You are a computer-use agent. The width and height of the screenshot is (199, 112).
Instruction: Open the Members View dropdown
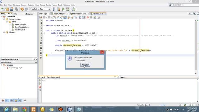[x=36, y=63]
